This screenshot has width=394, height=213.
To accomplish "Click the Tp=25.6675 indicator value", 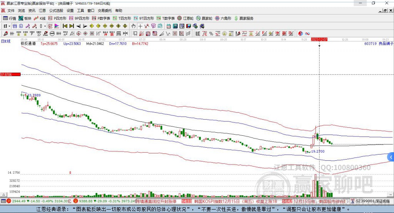I will coord(49,43).
